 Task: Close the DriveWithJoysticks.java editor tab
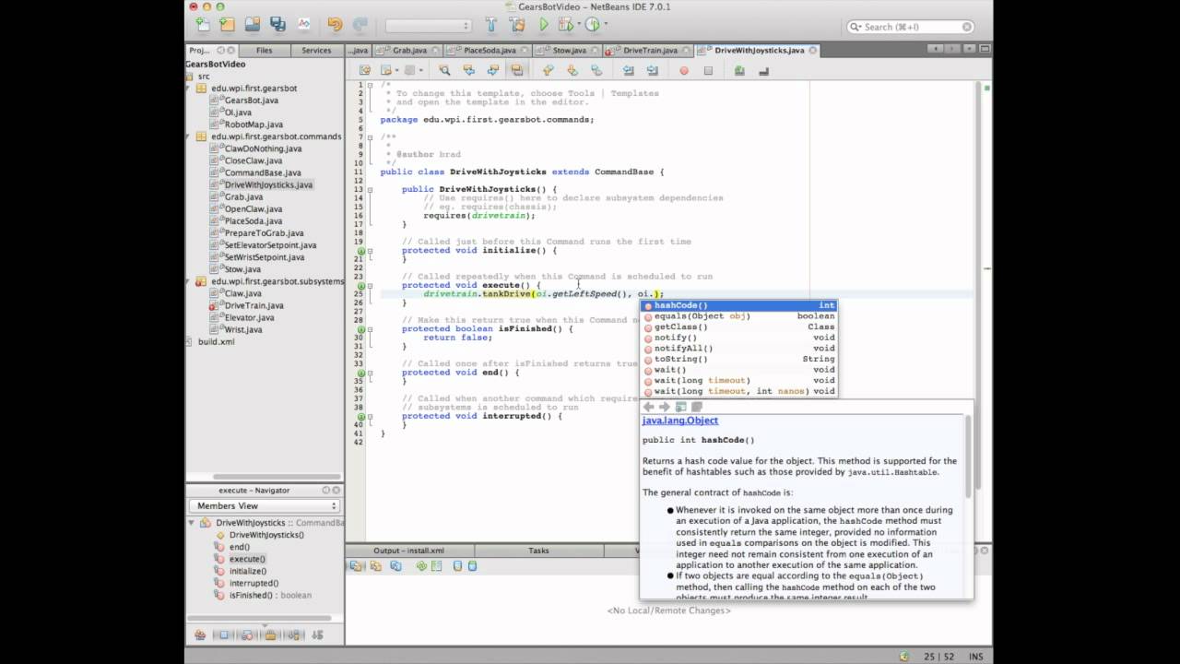point(812,51)
